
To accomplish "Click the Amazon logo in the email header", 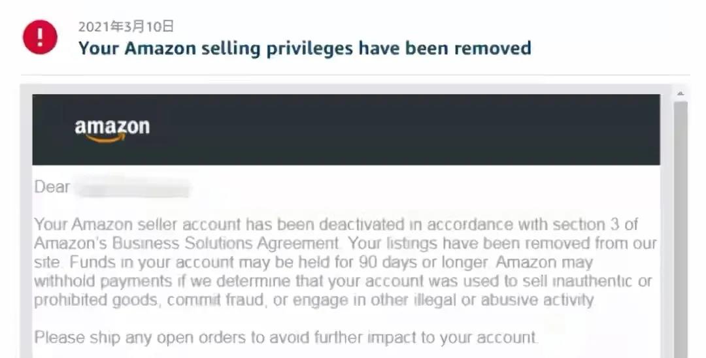I will [x=112, y=129].
